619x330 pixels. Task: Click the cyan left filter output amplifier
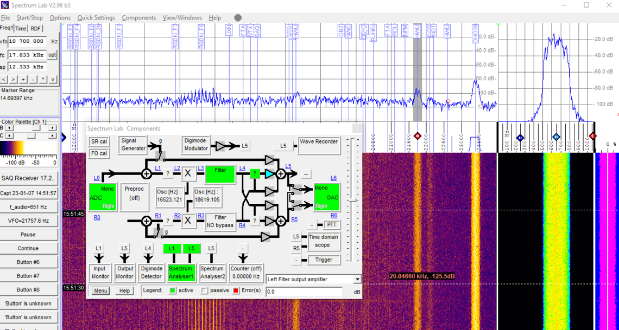point(269,173)
